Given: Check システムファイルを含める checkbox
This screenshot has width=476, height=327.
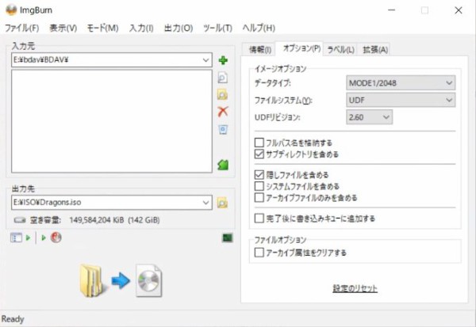Looking at the screenshot, I should pyautogui.click(x=259, y=186).
